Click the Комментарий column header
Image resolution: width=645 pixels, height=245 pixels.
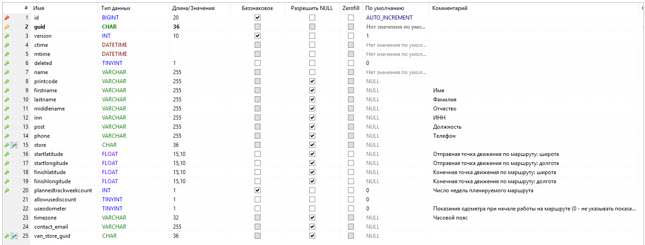[x=450, y=8]
